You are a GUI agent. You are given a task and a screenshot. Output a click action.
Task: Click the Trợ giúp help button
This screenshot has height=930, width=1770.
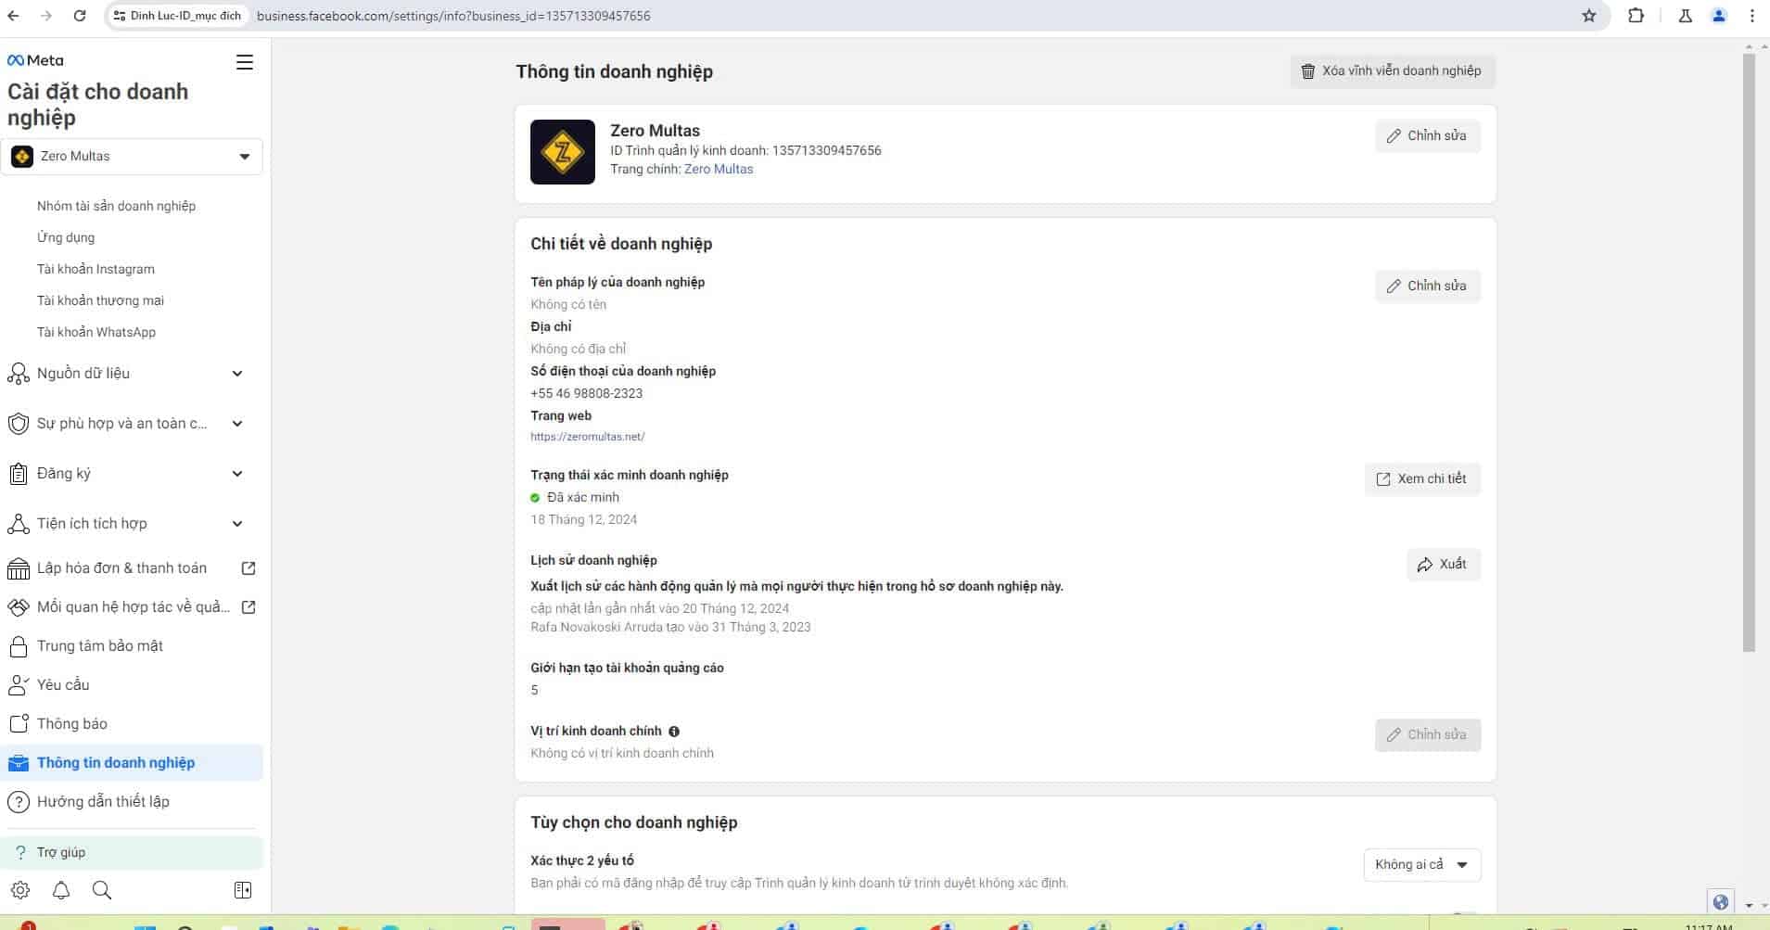point(132,852)
